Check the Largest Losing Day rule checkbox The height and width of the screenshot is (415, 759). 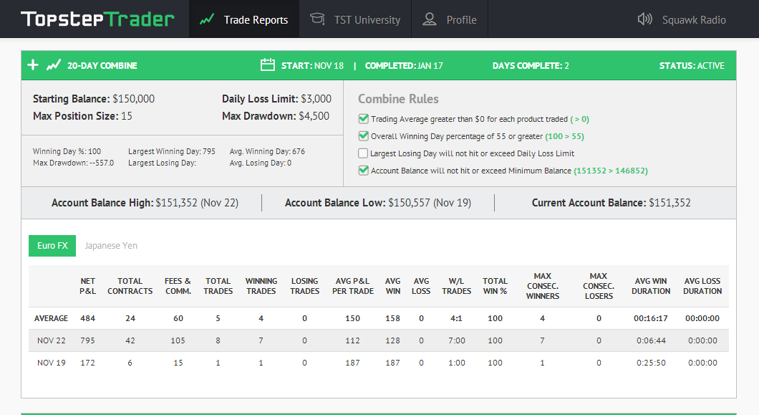point(363,153)
